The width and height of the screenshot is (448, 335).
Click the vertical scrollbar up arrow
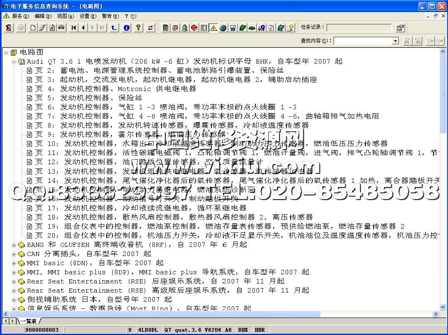point(443,52)
